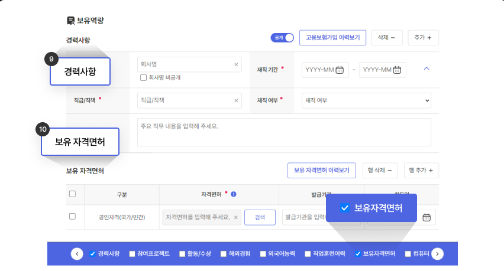Clear the 직급/직책 field with its X icon
Screen dimensions: 504x271
236,100
